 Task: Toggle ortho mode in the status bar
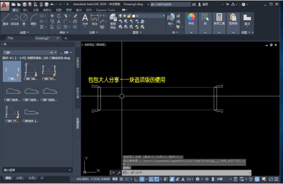coord(136,179)
